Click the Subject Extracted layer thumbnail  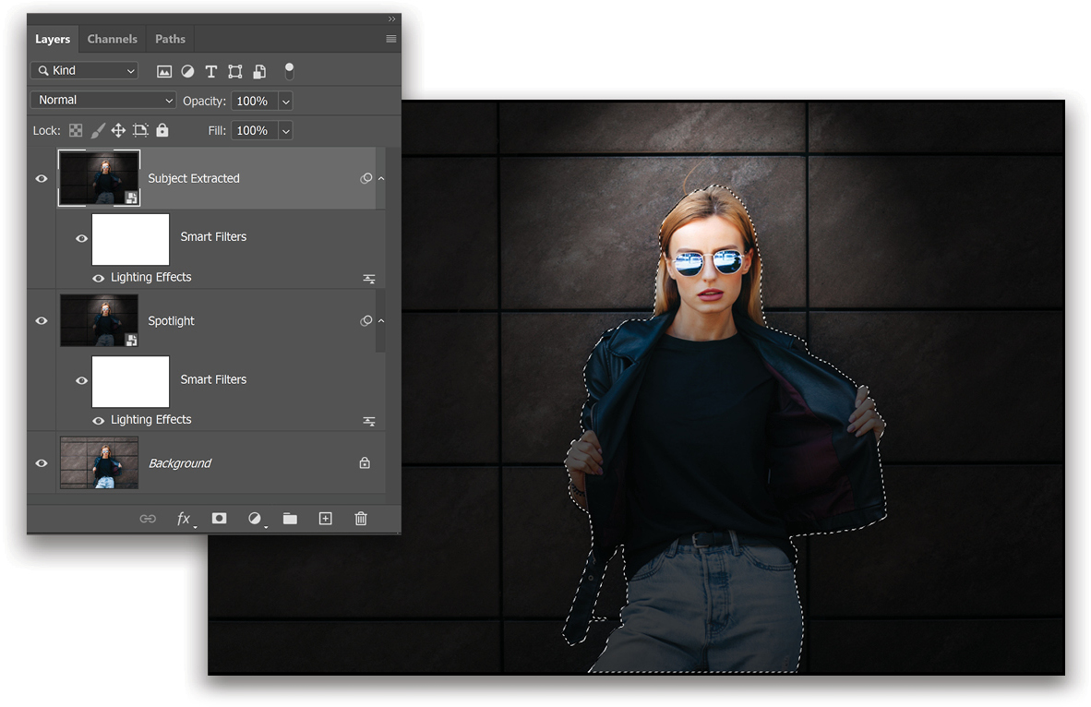click(99, 178)
